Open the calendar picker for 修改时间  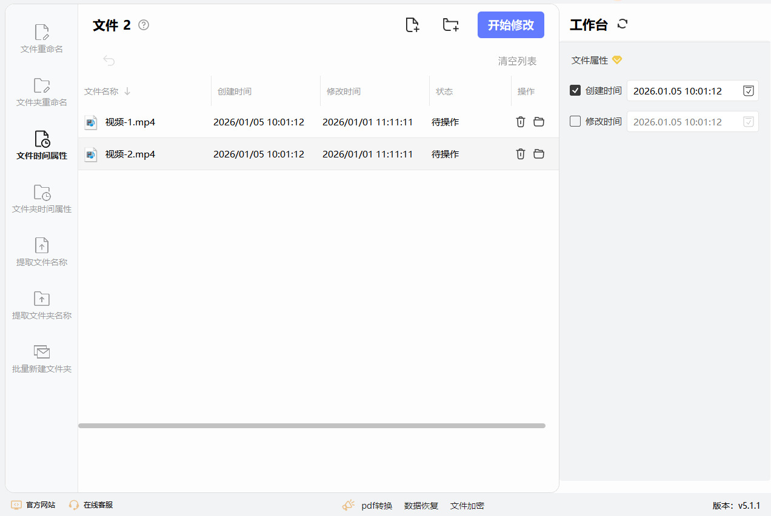click(749, 122)
